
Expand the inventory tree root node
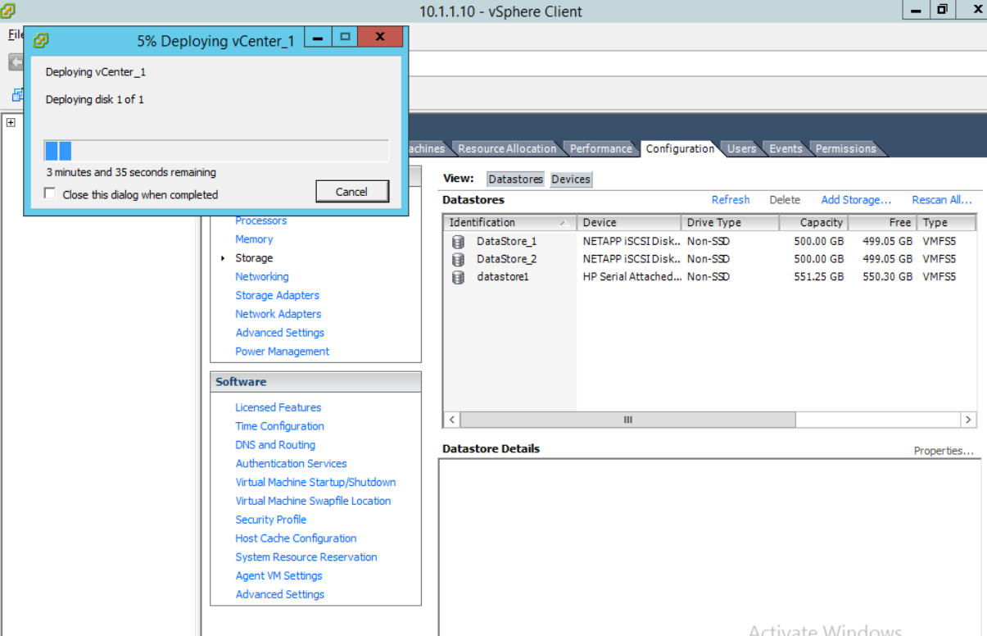(x=11, y=122)
